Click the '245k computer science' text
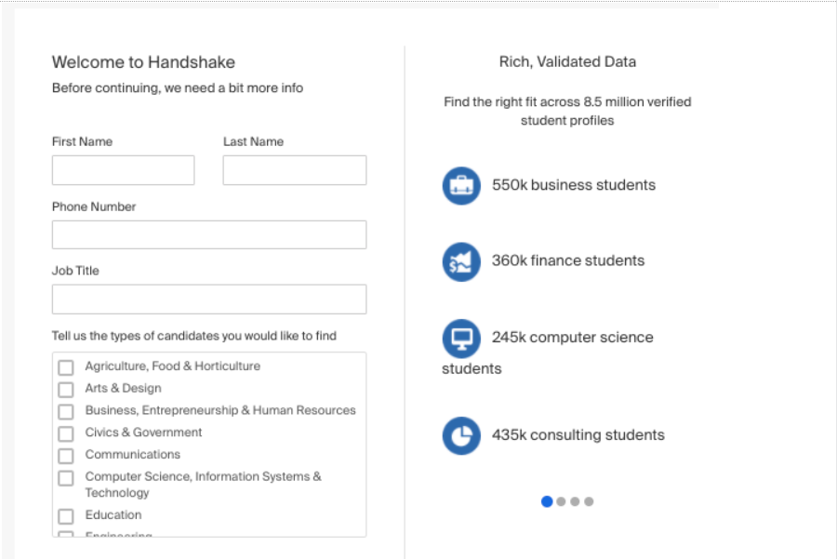Viewport: 837px width, 559px height. tap(572, 338)
